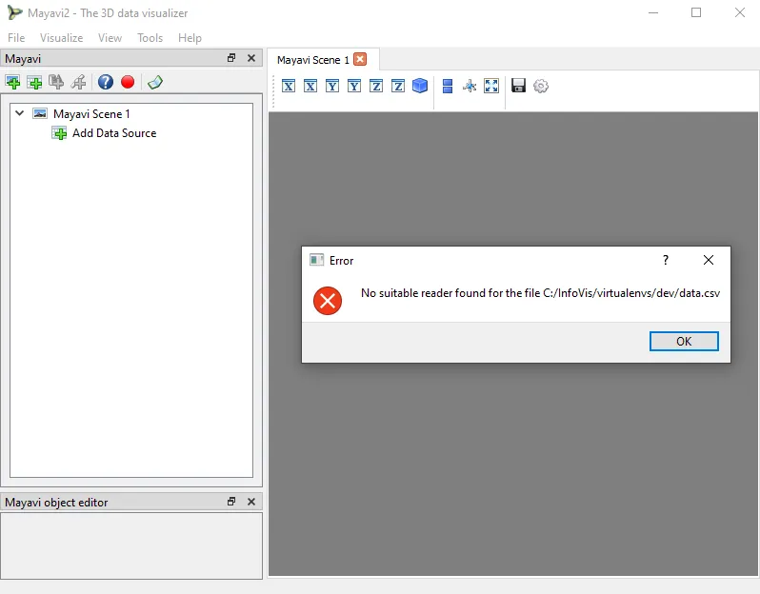
Task: Click Mayavi2 app icon in title bar
Action: coord(14,12)
